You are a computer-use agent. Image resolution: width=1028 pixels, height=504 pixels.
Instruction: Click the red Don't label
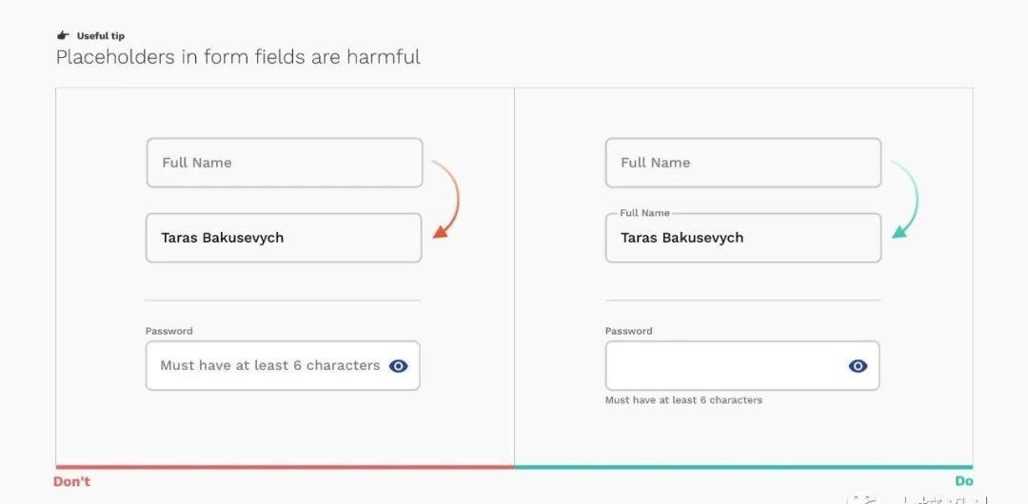point(71,482)
